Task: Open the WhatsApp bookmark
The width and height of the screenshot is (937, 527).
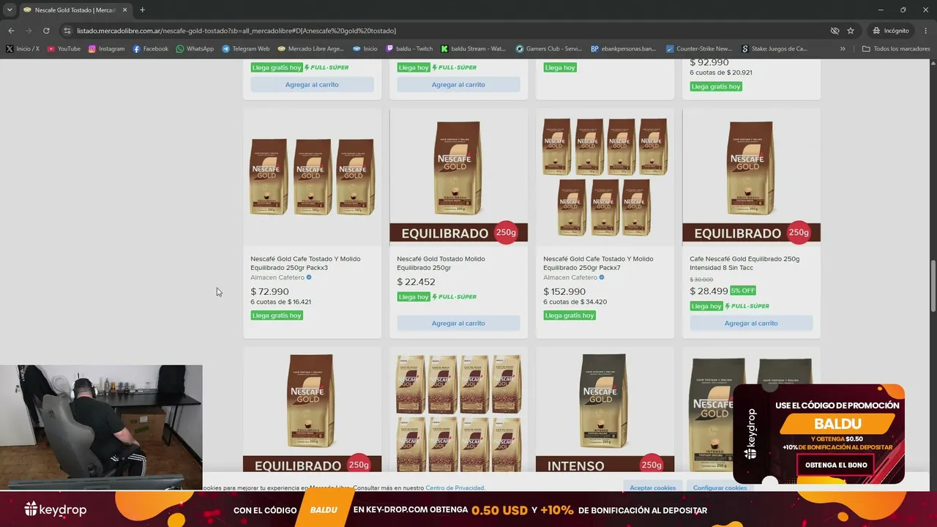Action: click(195, 49)
